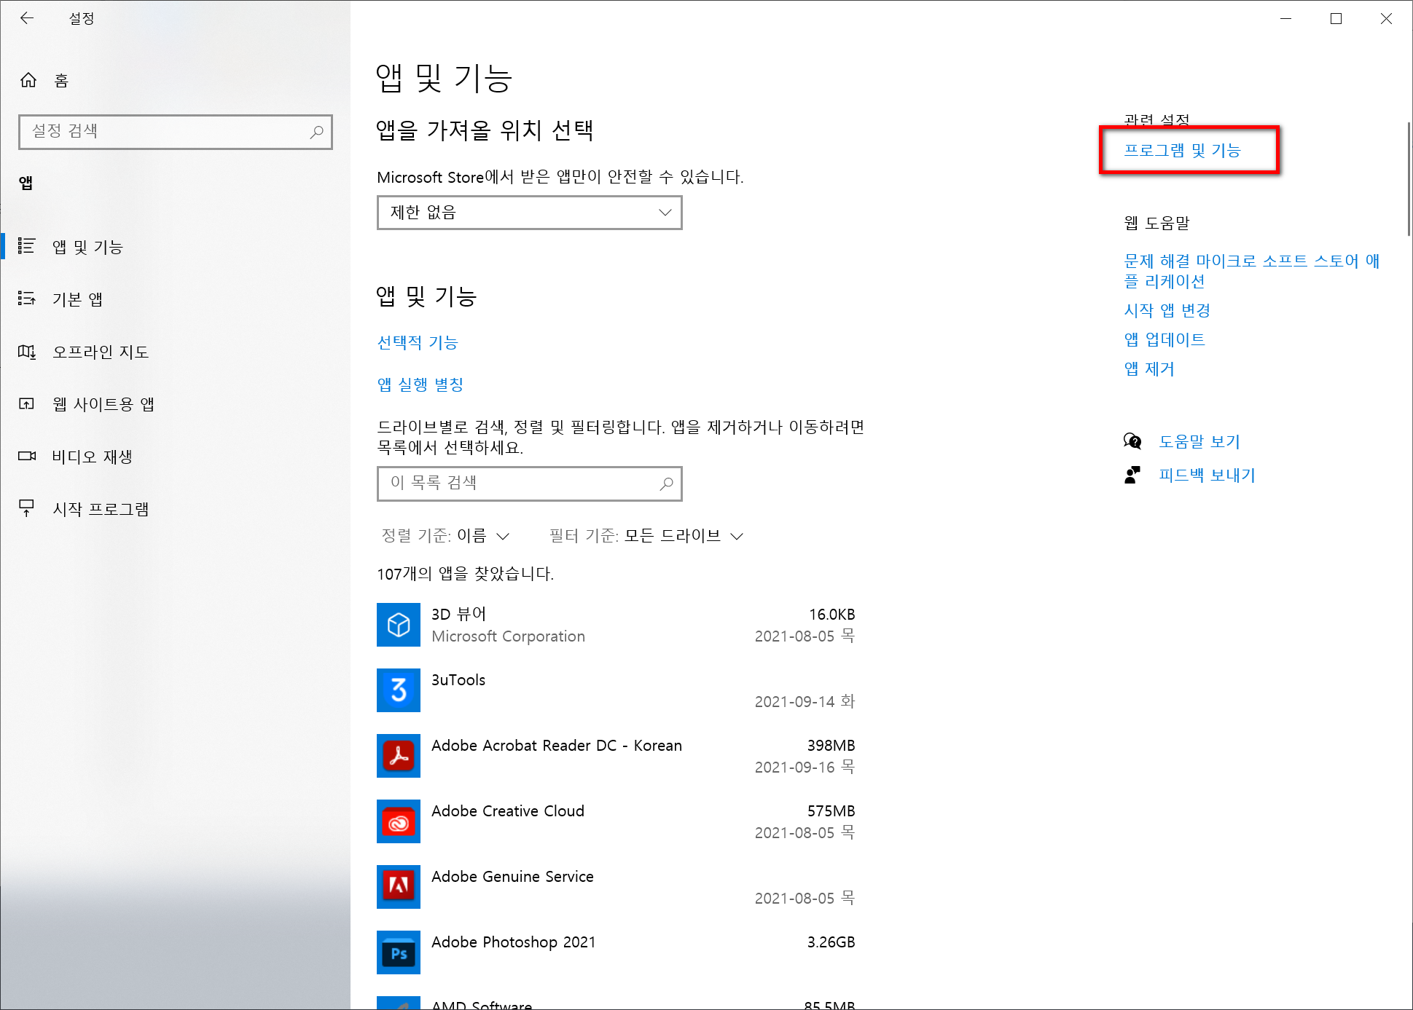
Task: Select the 기본 앱 sidebar icon
Action: click(x=27, y=299)
